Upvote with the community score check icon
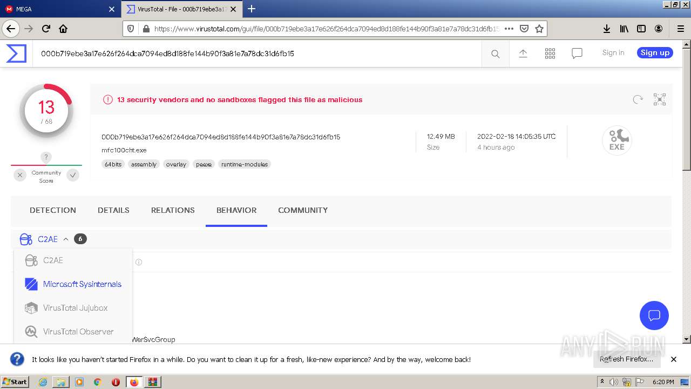This screenshot has height=389, width=691. pyautogui.click(x=73, y=175)
